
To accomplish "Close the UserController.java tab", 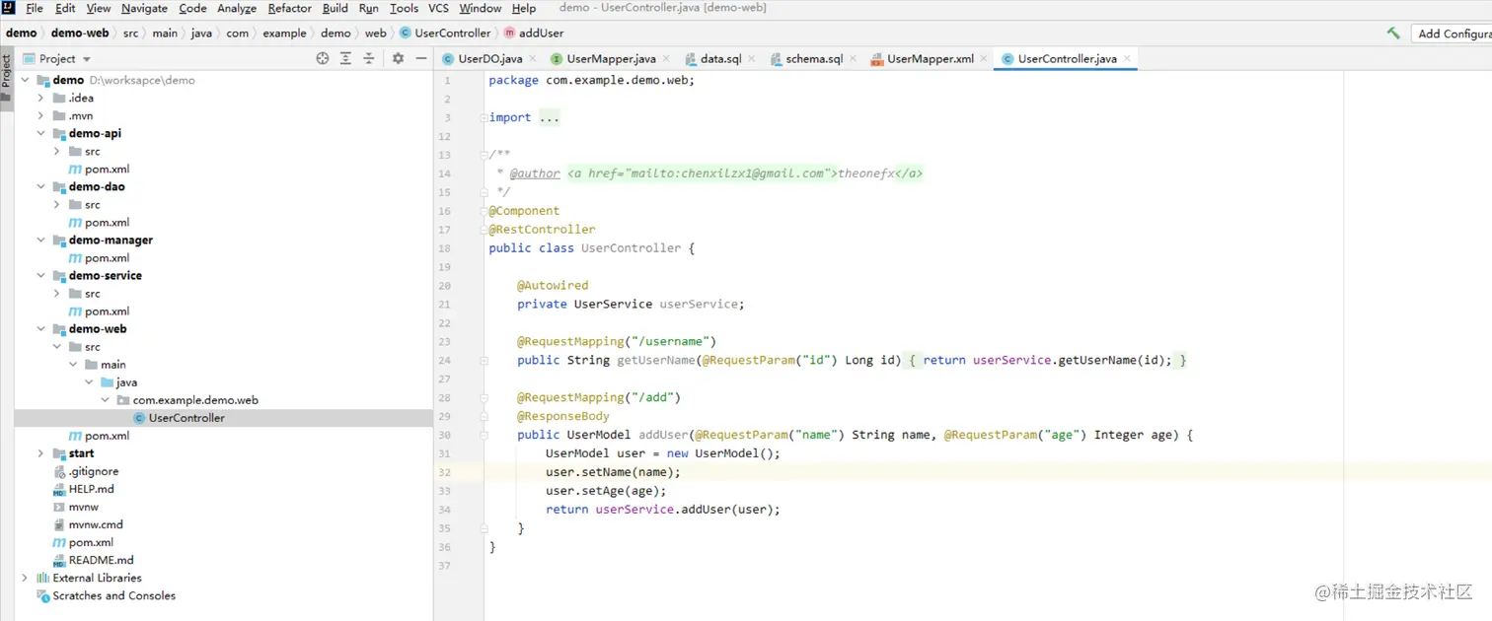I will [1127, 59].
